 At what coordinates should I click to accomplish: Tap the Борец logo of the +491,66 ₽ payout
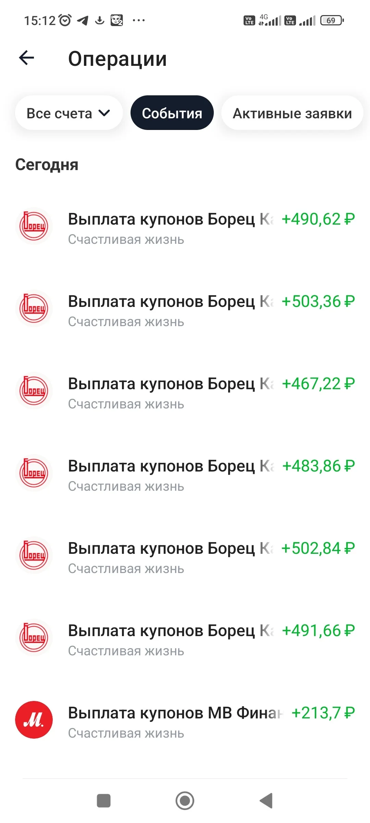pyautogui.click(x=34, y=637)
